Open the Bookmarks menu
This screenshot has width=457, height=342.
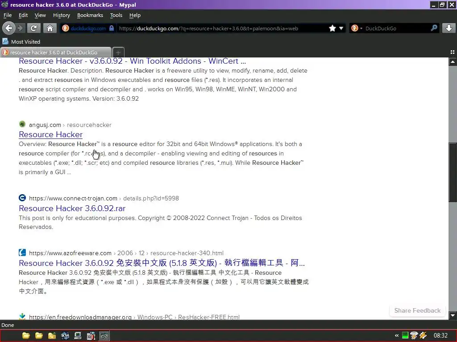click(90, 15)
